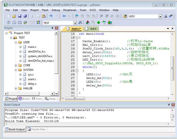Close the active editor tab with the X

tap(172, 28)
